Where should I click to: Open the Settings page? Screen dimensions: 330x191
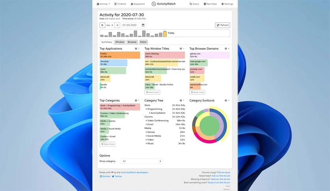coord(227,4)
